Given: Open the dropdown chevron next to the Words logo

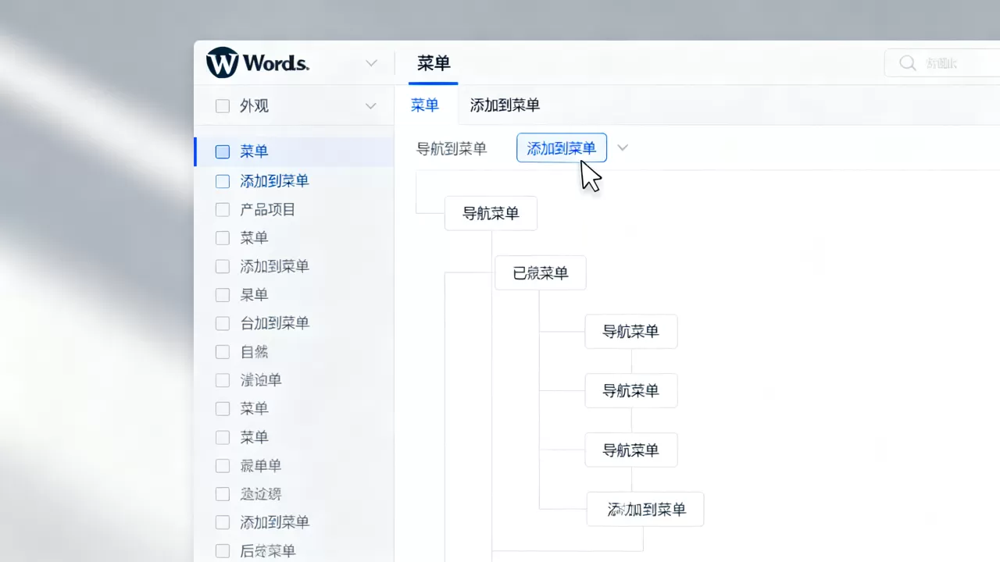Looking at the screenshot, I should click(x=372, y=63).
